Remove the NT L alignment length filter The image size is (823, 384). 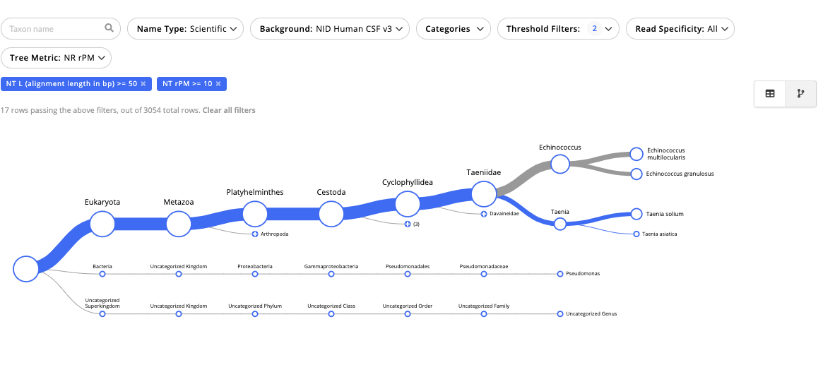click(x=143, y=84)
